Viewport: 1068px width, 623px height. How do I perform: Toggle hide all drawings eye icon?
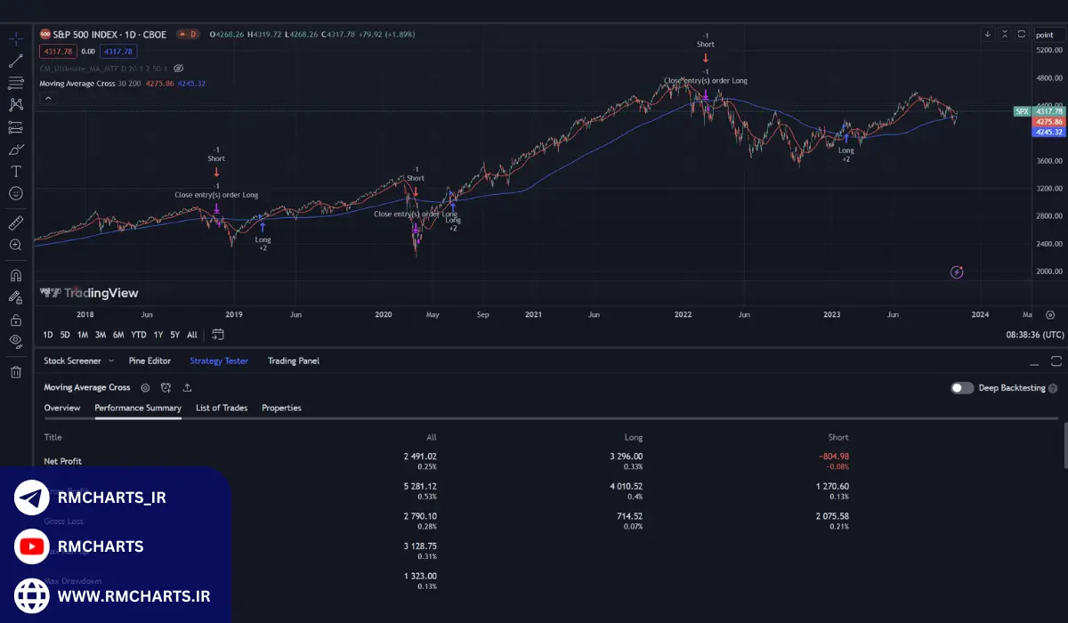(x=16, y=341)
